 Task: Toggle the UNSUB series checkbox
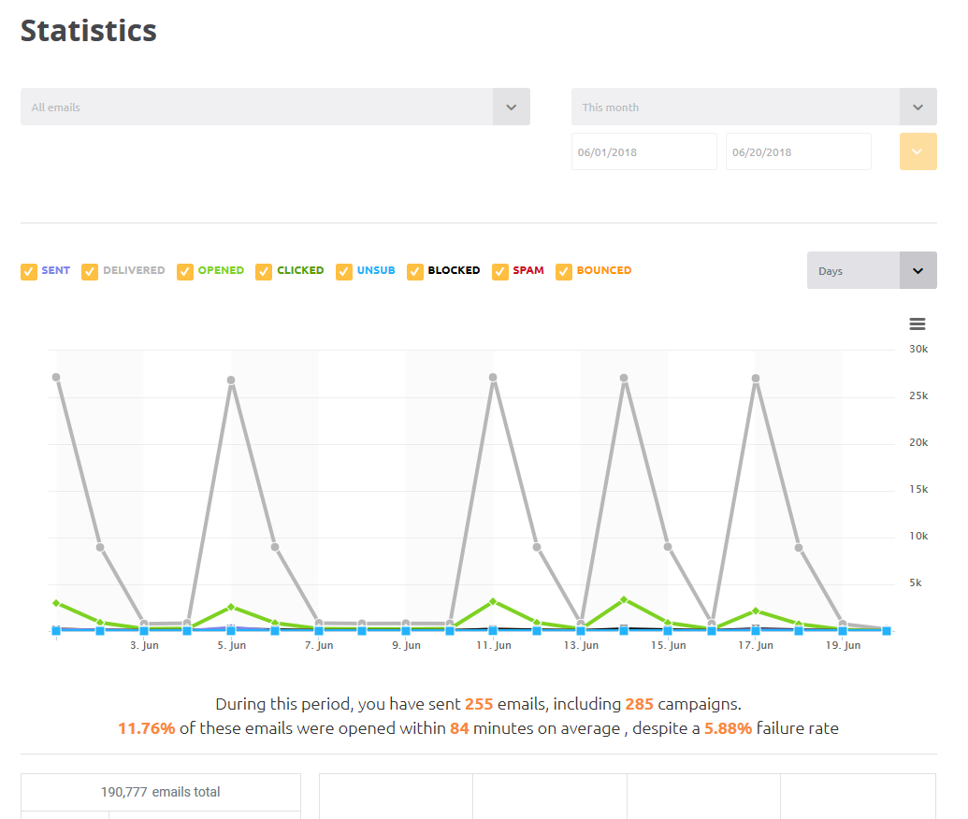[344, 271]
